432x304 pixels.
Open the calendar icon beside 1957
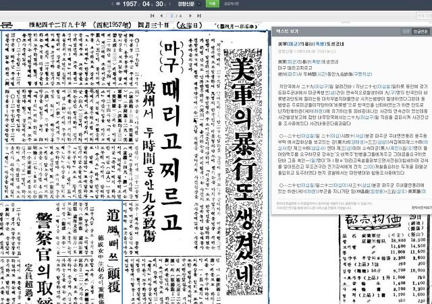(x=119, y=4)
